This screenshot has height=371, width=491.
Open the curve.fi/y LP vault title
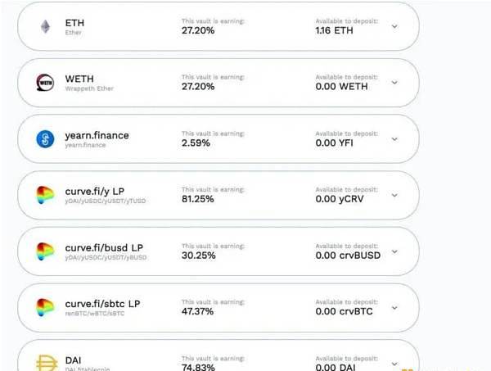95,191
